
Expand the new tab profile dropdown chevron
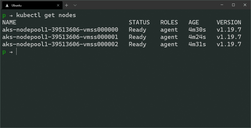75,5
